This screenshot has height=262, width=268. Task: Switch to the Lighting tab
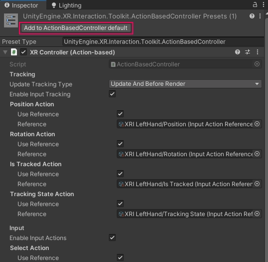(67, 5)
